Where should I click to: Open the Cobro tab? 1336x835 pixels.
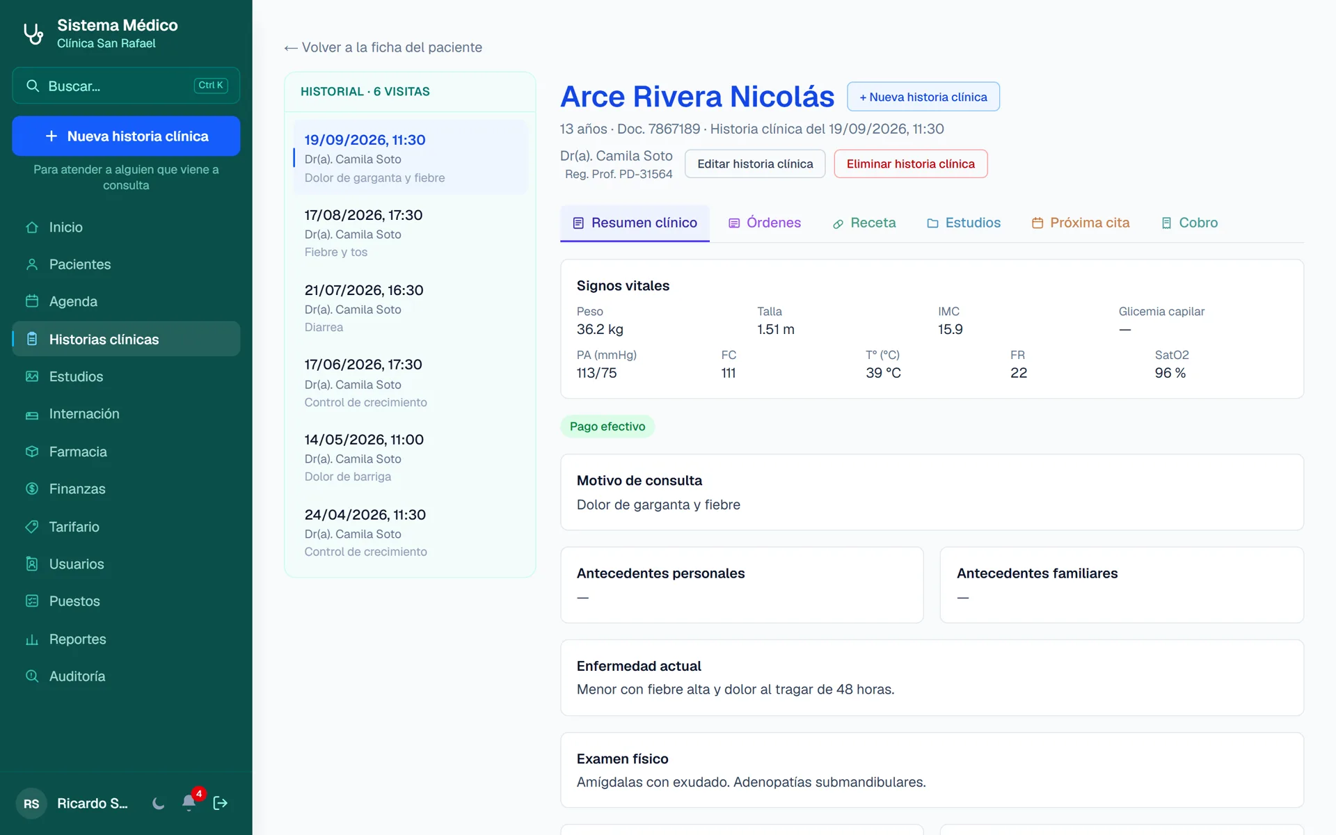pyautogui.click(x=1189, y=223)
